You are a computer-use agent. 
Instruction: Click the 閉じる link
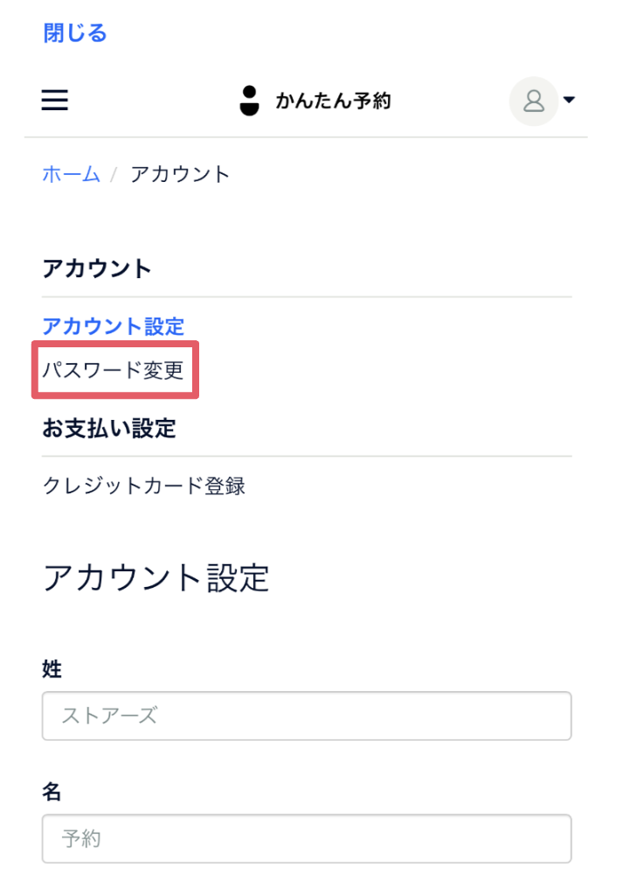74,33
